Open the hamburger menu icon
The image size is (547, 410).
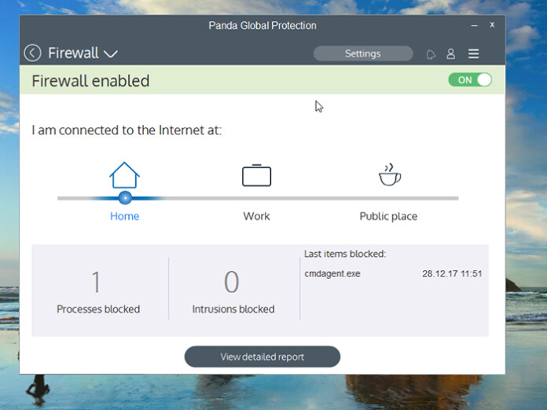click(x=473, y=53)
